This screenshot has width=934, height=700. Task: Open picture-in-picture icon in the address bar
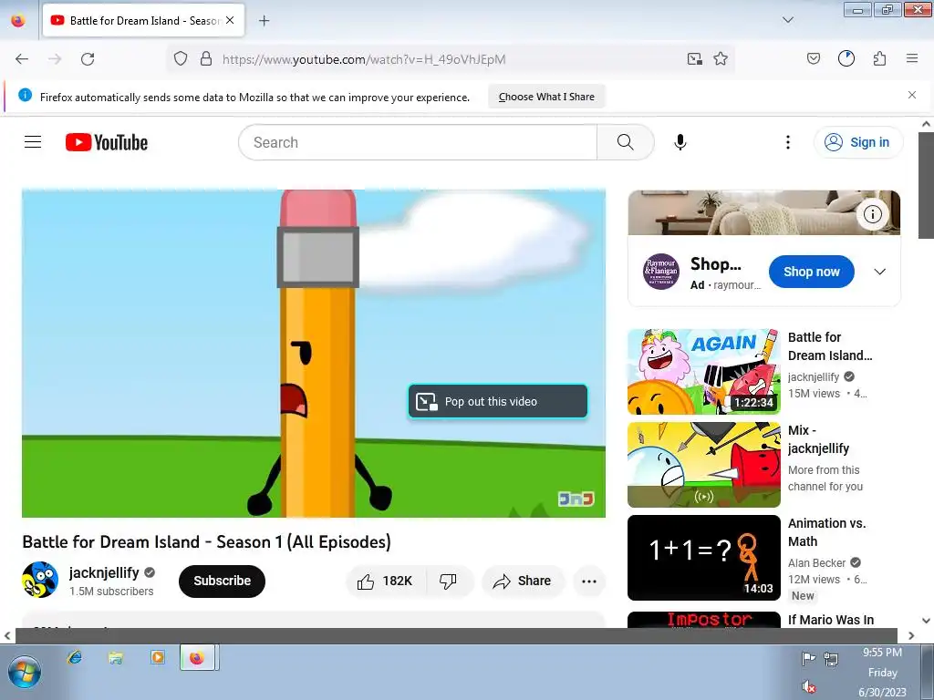694,58
